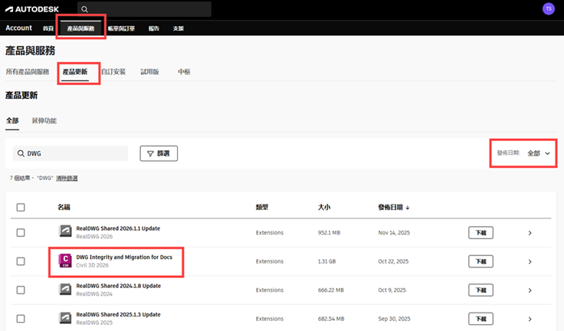Click the 清除篩選 link
The width and height of the screenshot is (564, 331).
[67, 178]
